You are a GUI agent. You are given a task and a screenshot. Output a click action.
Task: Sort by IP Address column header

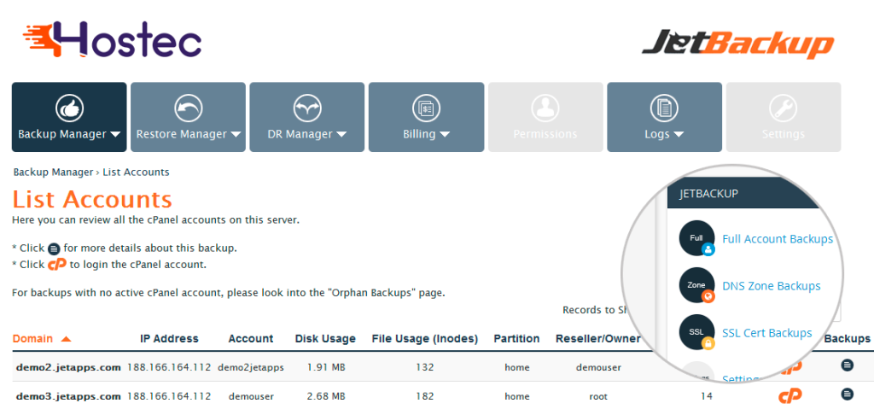click(x=169, y=339)
